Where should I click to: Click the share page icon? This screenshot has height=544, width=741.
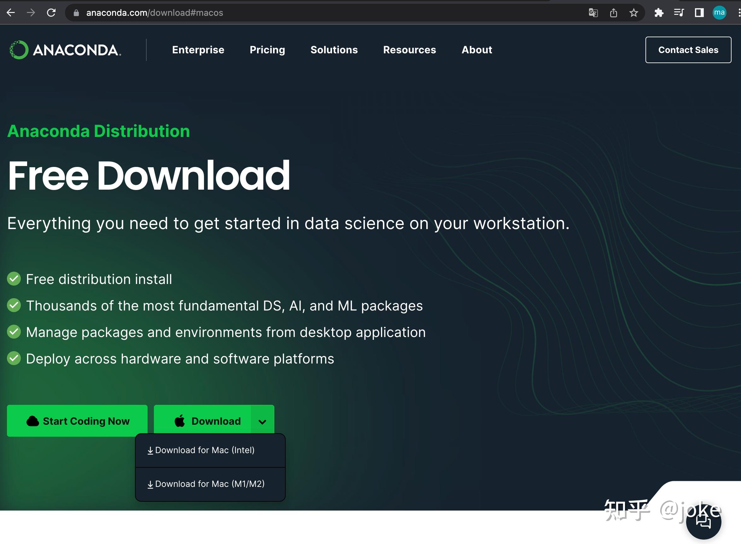(613, 13)
